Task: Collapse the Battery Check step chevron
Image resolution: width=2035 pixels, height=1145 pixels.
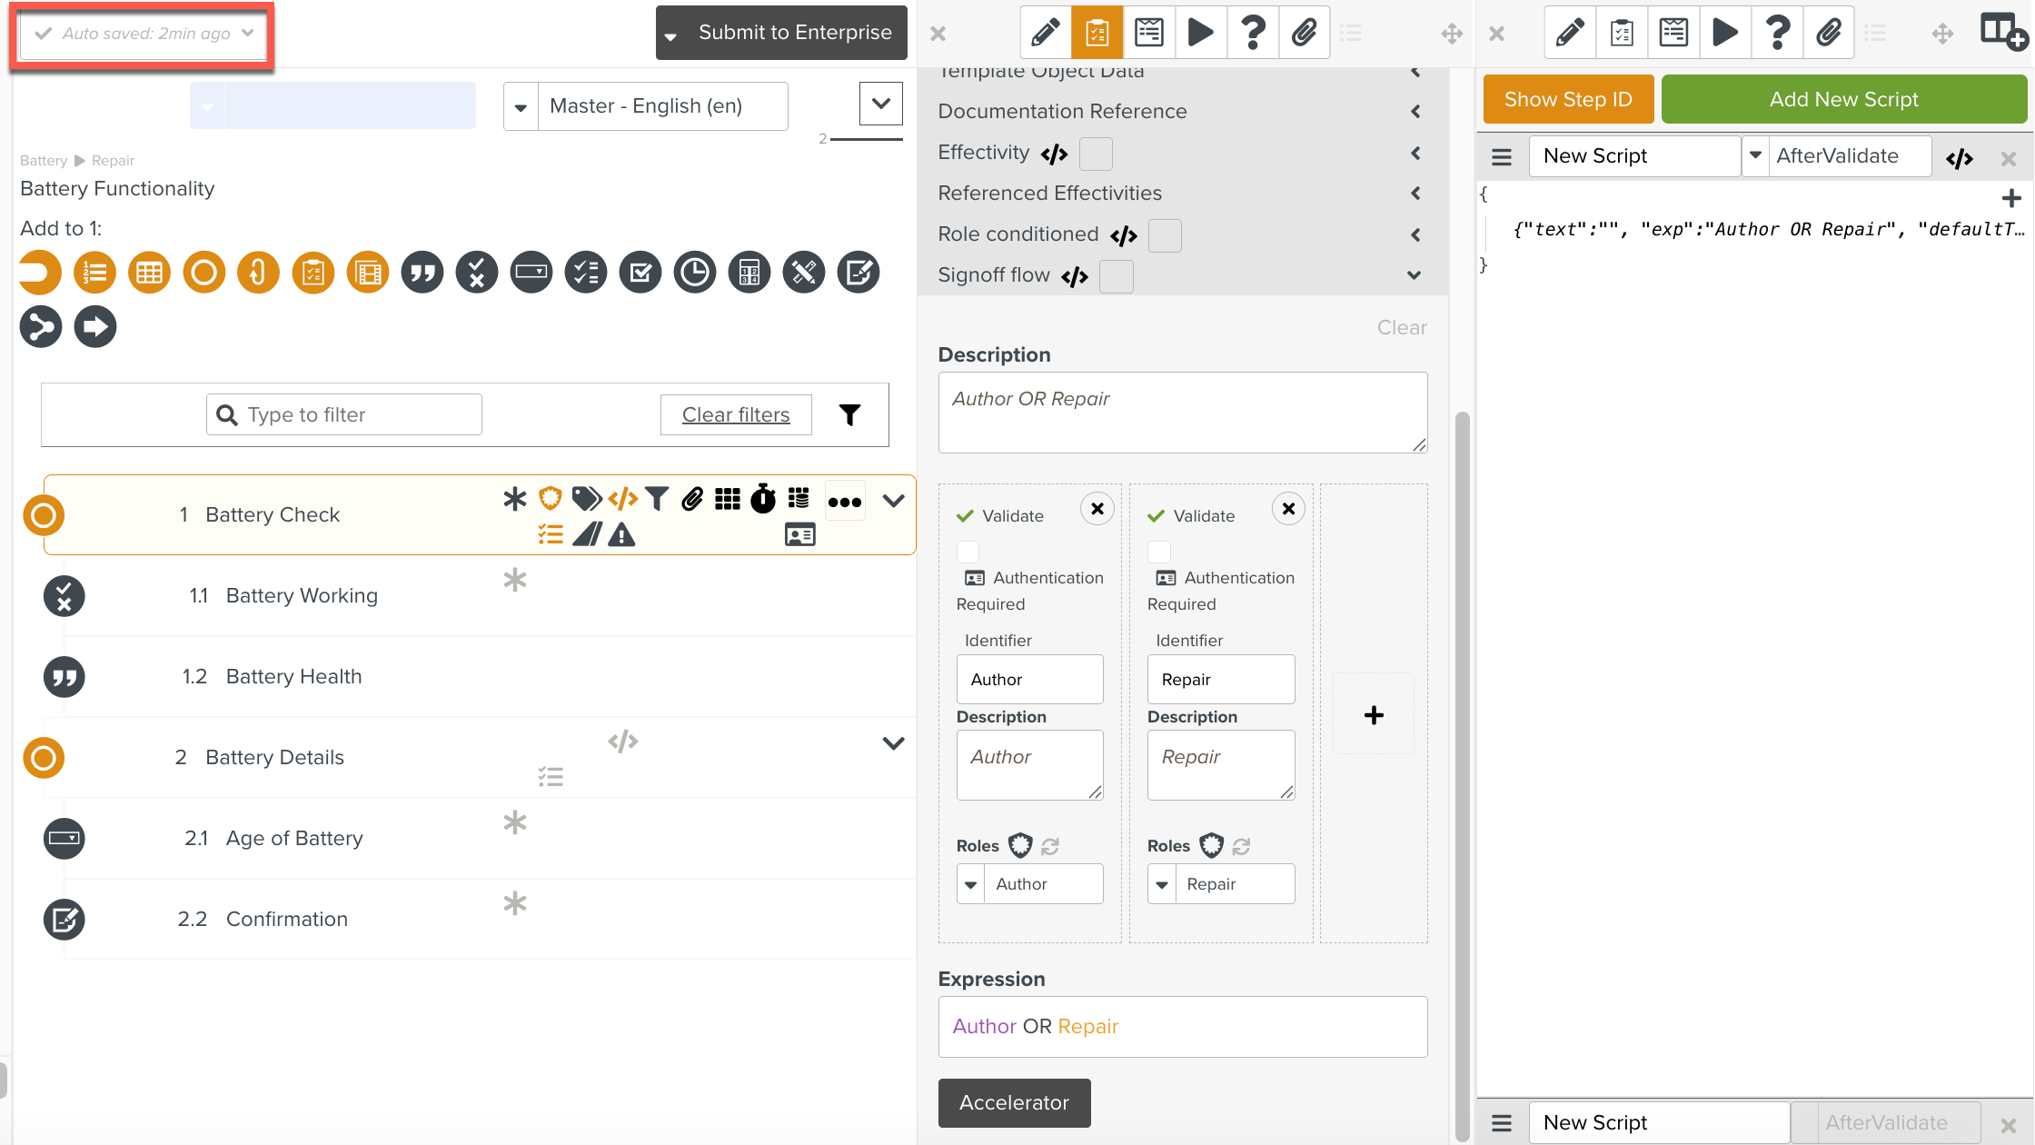Action: [x=893, y=501]
